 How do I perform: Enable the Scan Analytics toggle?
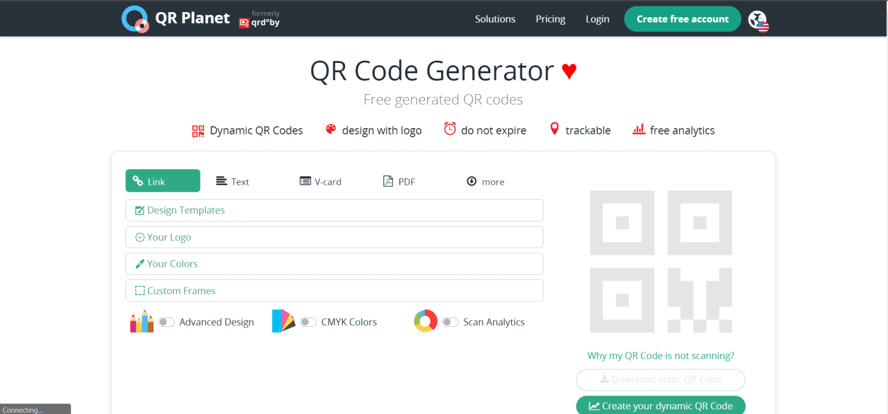click(x=451, y=322)
